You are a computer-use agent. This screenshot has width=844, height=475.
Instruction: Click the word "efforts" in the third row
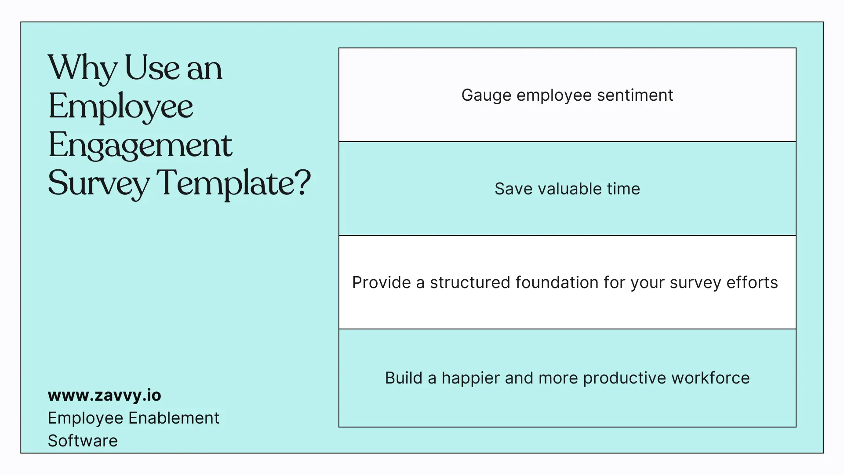pos(752,282)
